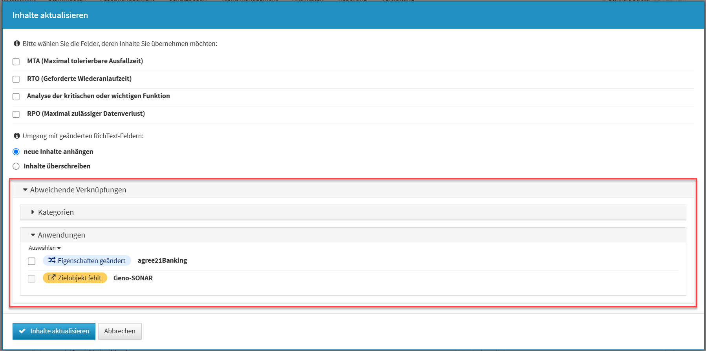
Task: Confirm with the 'Inhalte aktualisieren' button
Action: pyautogui.click(x=54, y=331)
